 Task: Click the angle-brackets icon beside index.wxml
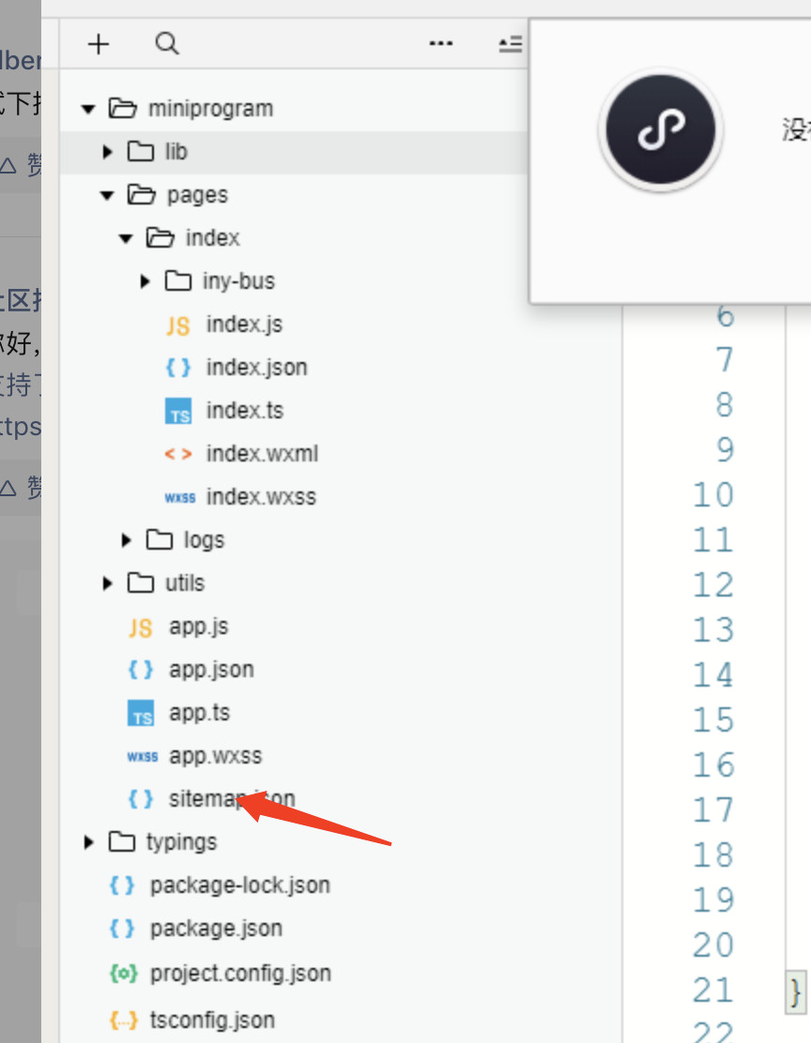pos(177,454)
